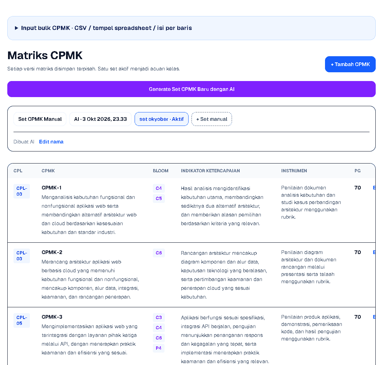Viewport: 383px width, 365px height.
Task: Click the CPMK-1 description starting Menganalisis kebutuhan
Action: (89, 215)
